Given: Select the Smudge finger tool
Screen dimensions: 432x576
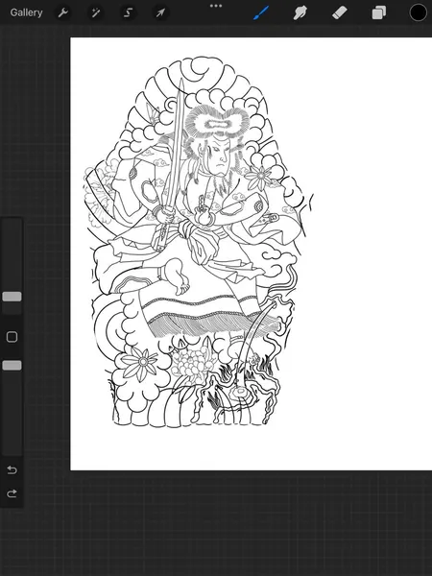Looking at the screenshot, I should coord(300,12).
